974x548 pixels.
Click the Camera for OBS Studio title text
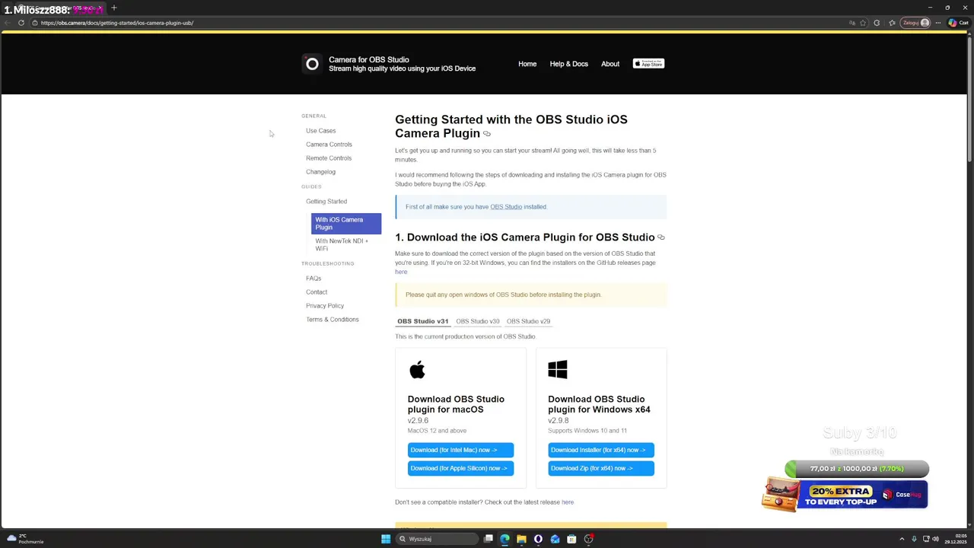click(x=369, y=59)
